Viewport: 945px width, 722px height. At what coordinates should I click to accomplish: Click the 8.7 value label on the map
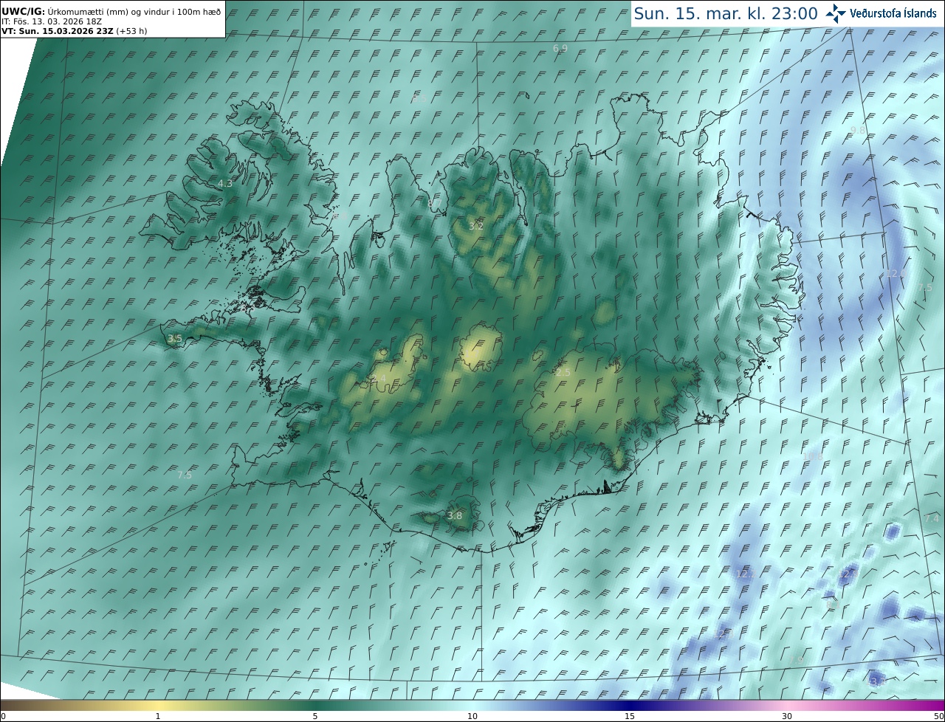434,202
